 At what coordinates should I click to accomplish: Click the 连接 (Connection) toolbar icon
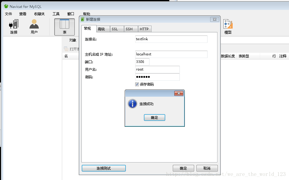14,27
